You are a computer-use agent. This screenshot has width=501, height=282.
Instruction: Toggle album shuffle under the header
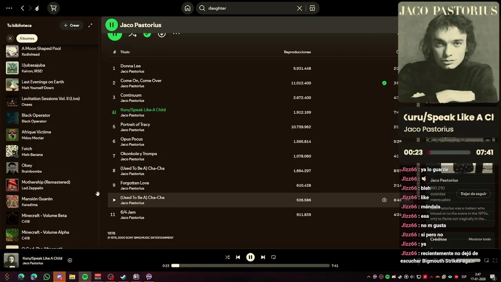tap(133, 34)
